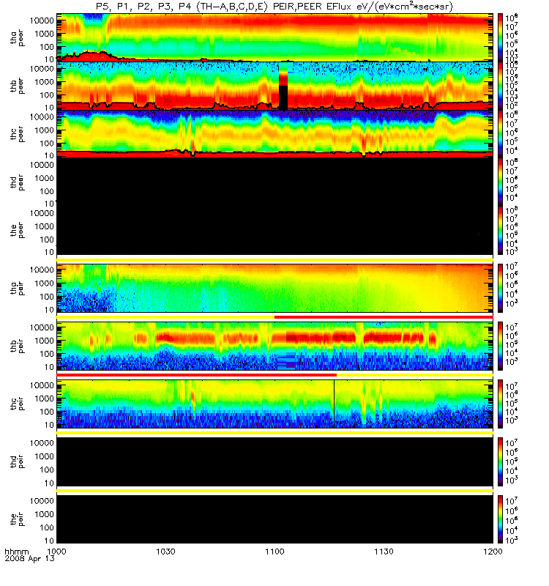Click the 1200 time axis label
Viewport: 549px width, 586px height.
pos(493,552)
